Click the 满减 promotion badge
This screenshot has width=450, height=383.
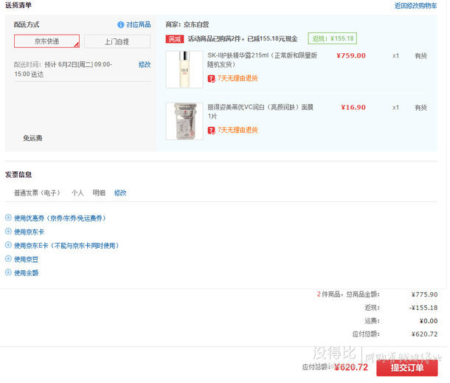pyautogui.click(x=175, y=39)
